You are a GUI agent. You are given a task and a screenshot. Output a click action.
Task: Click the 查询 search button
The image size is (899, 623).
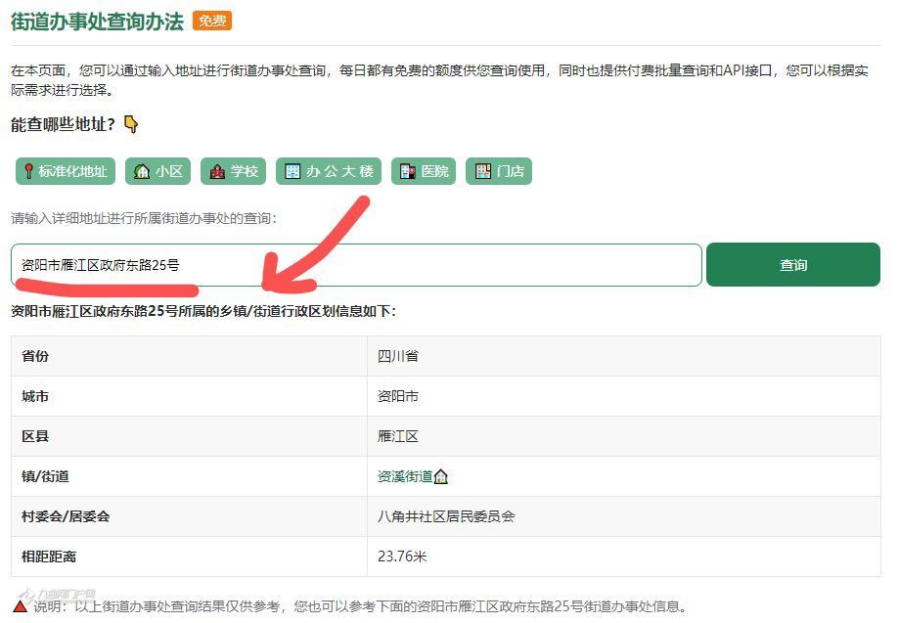point(793,264)
